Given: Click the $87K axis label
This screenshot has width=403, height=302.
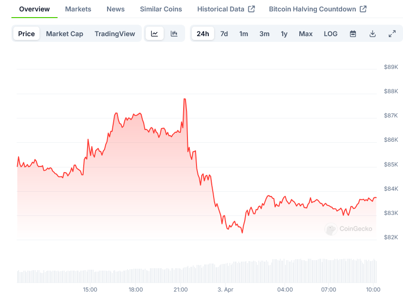Looking at the screenshot, I should point(391,116).
